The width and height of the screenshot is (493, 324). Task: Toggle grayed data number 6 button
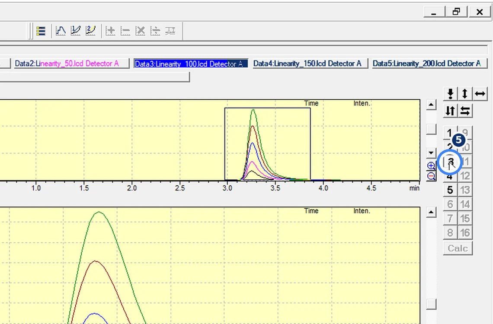pos(450,204)
